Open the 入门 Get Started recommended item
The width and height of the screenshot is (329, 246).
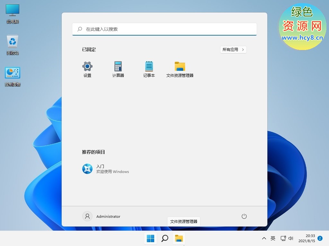105,169
